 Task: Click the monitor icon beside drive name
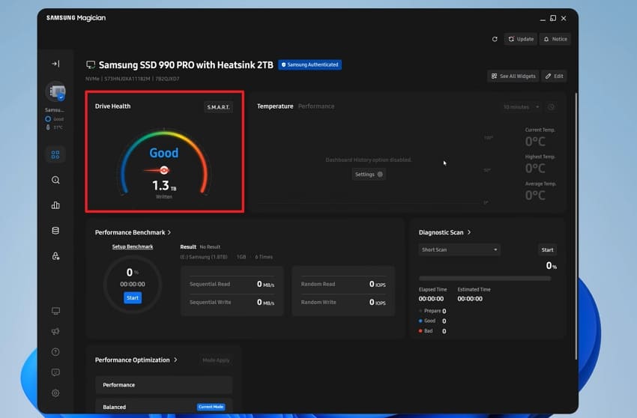(91, 65)
